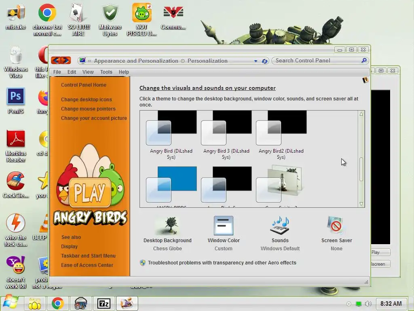Screen dimensions: 414x311
Task: Click theme list scrollbar down arrow
Action: point(361,204)
